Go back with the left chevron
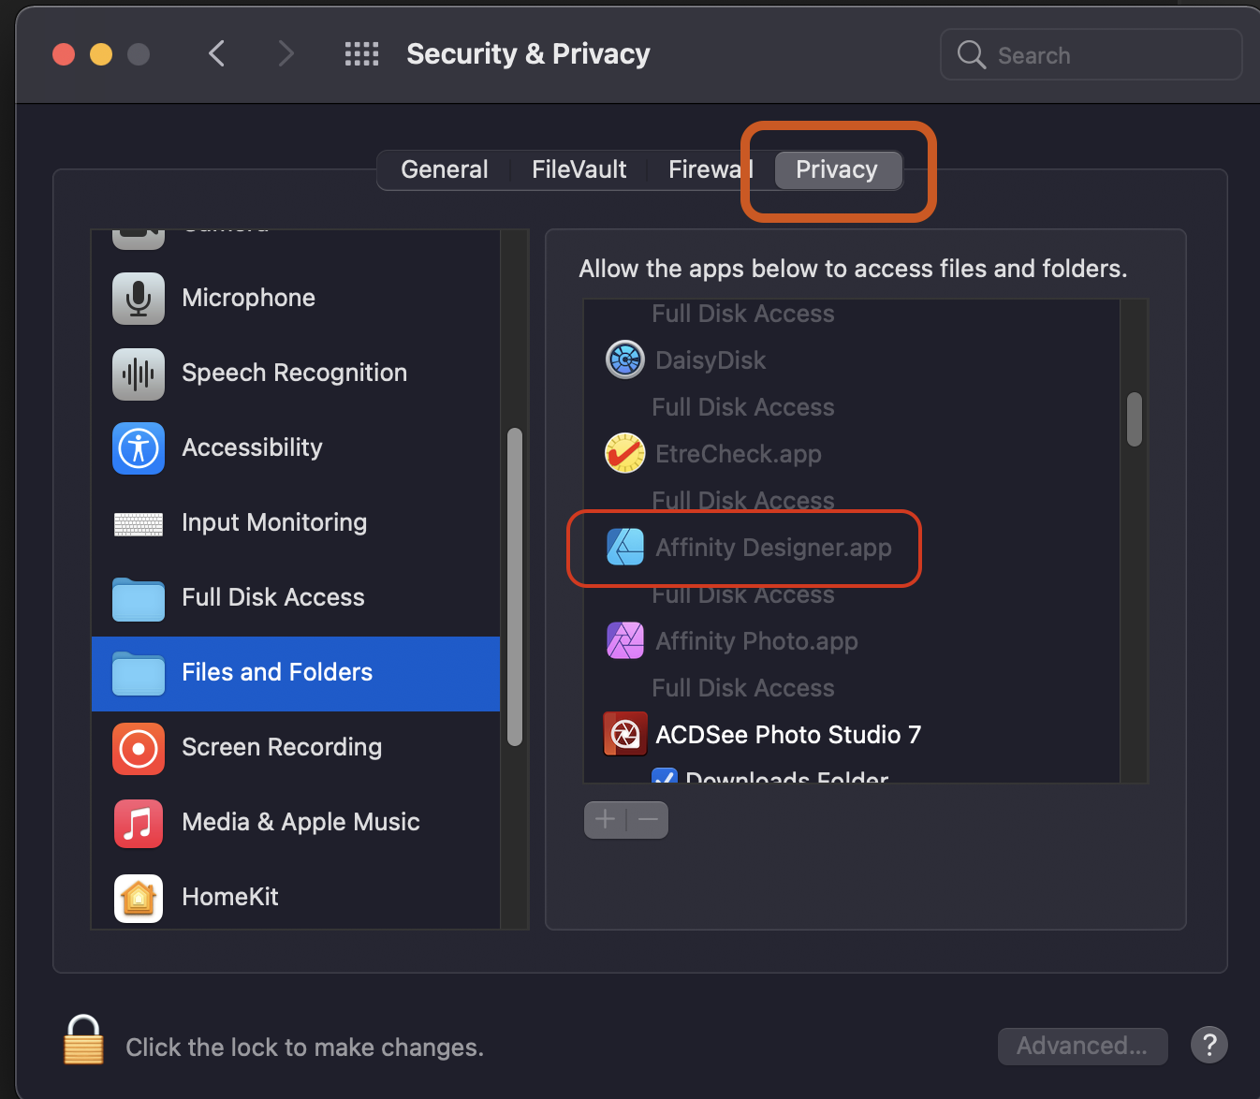 (x=216, y=54)
